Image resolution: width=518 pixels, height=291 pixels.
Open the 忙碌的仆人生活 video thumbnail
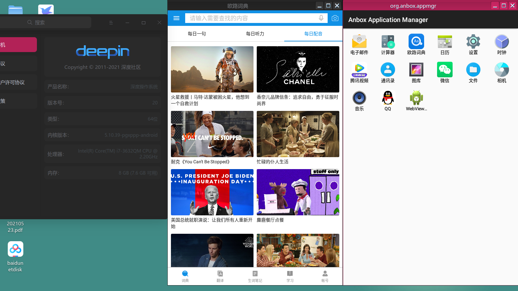coord(298,134)
